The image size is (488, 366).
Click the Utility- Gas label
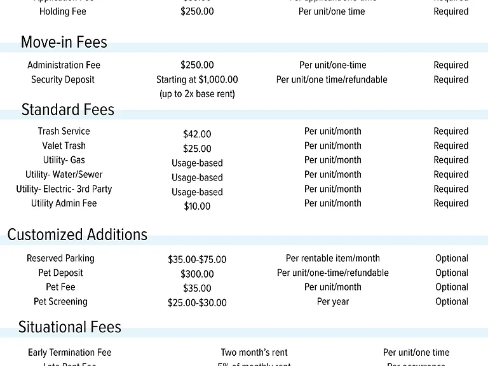click(x=64, y=160)
